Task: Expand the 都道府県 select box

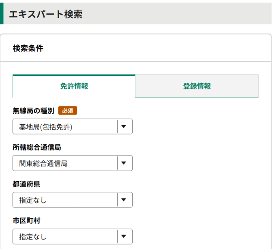Action: [72, 200]
